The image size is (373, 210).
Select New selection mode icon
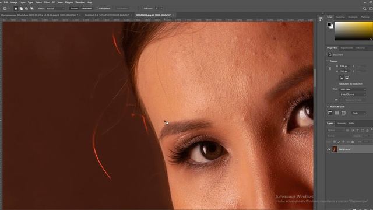click(x=16, y=9)
